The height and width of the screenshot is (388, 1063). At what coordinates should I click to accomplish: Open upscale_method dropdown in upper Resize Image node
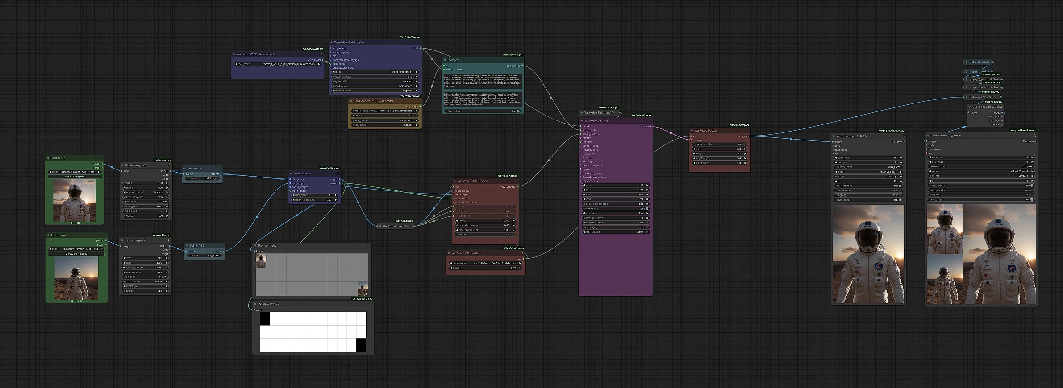tap(145, 192)
